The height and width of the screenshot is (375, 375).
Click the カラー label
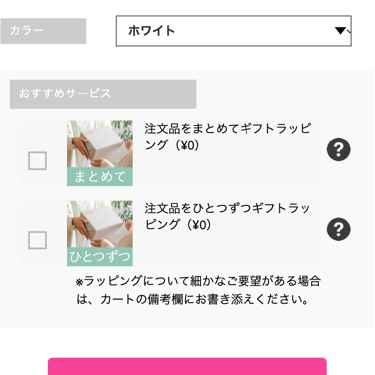click(x=43, y=31)
